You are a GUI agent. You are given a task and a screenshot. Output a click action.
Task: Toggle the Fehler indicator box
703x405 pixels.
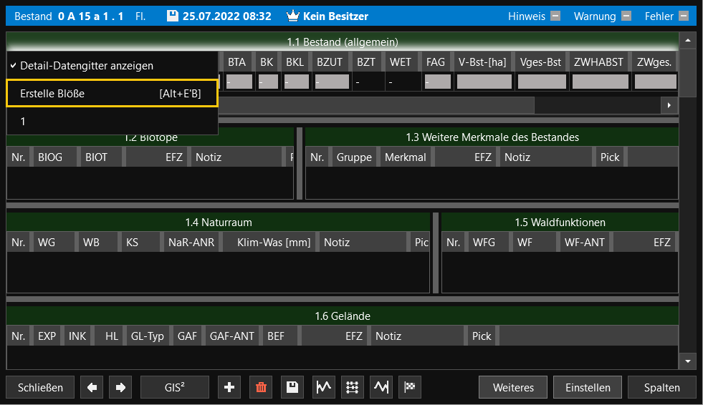point(684,16)
